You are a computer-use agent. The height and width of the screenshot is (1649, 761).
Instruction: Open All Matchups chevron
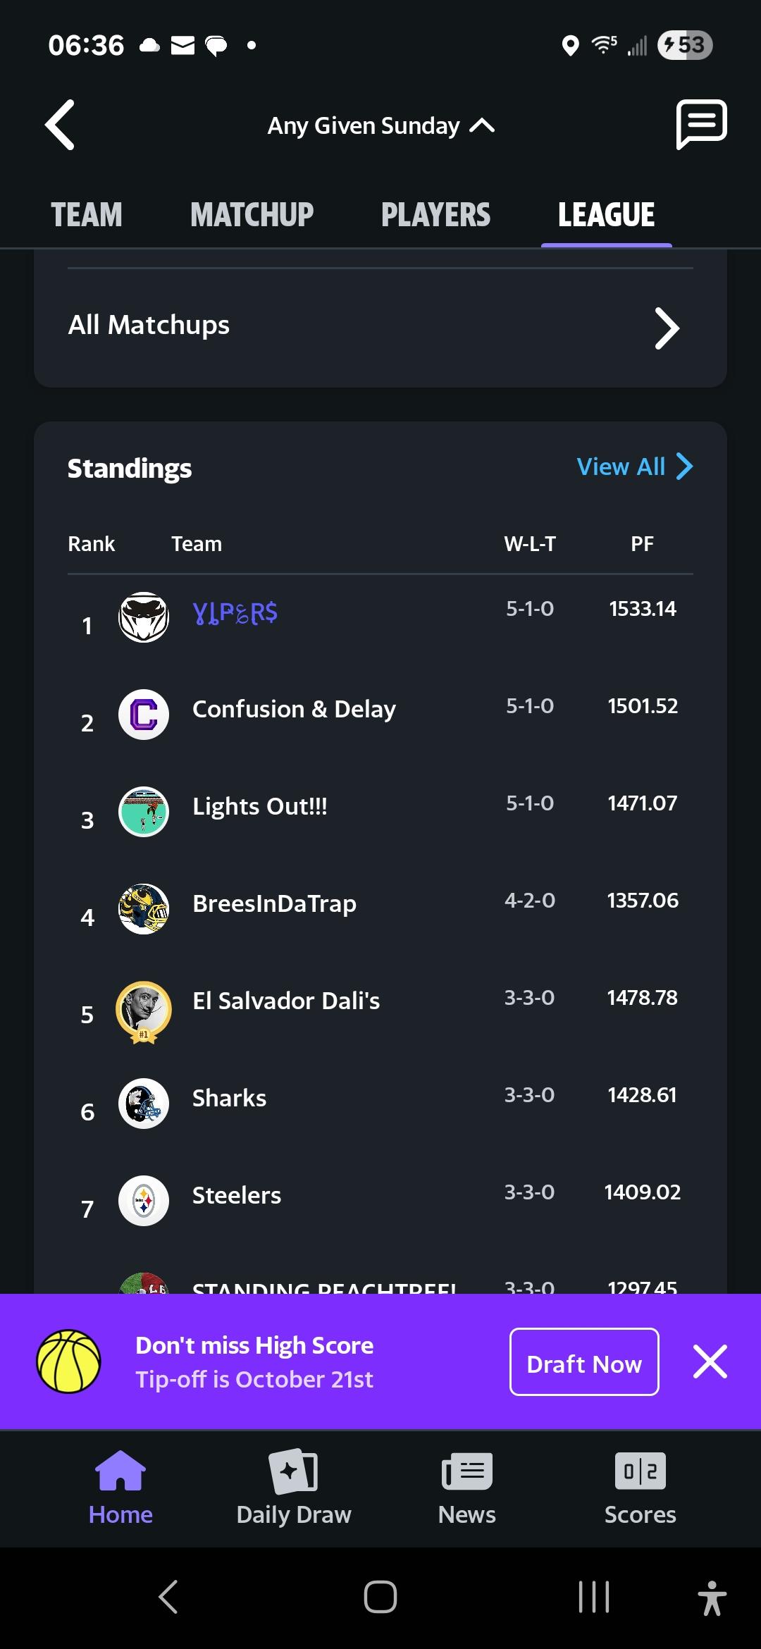click(x=667, y=328)
